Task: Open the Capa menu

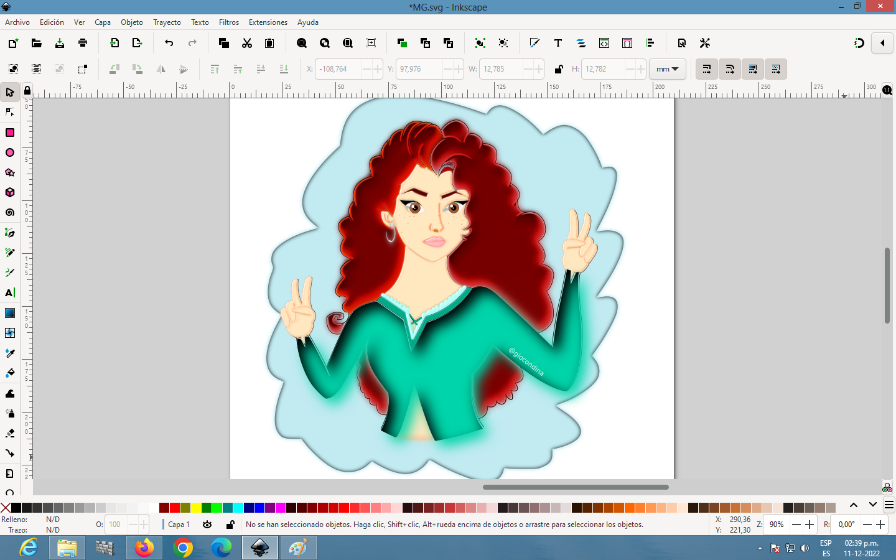Action: (x=103, y=22)
